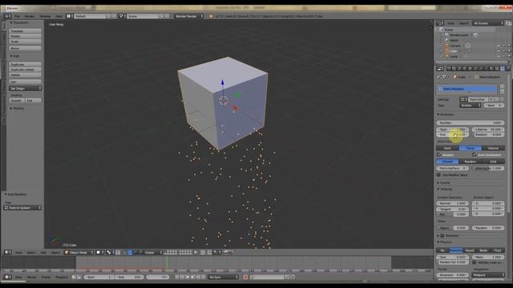
Task: Click the red auto keyframe record button
Action: point(246,277)
